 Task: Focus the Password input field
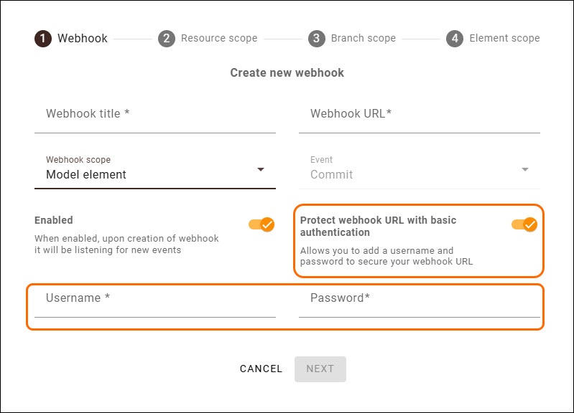(x=419, y=299)
